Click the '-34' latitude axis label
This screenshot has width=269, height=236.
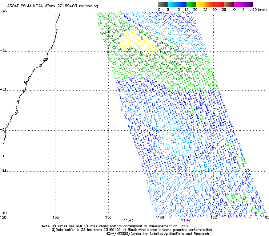[x=3, y=89]
